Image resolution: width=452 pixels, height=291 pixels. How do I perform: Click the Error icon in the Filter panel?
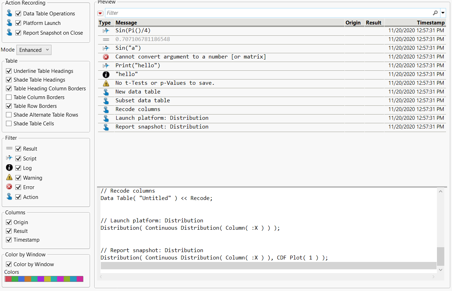tap(9, 187)
